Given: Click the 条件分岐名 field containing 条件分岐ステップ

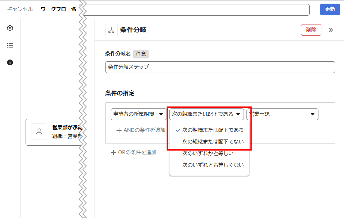Looking at the screenshot, I should pyautogui.click(x=220, y=67).
